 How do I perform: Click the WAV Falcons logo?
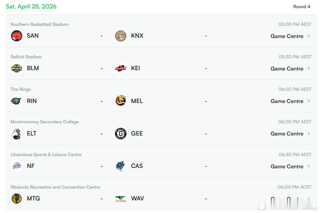click(121, 199)
